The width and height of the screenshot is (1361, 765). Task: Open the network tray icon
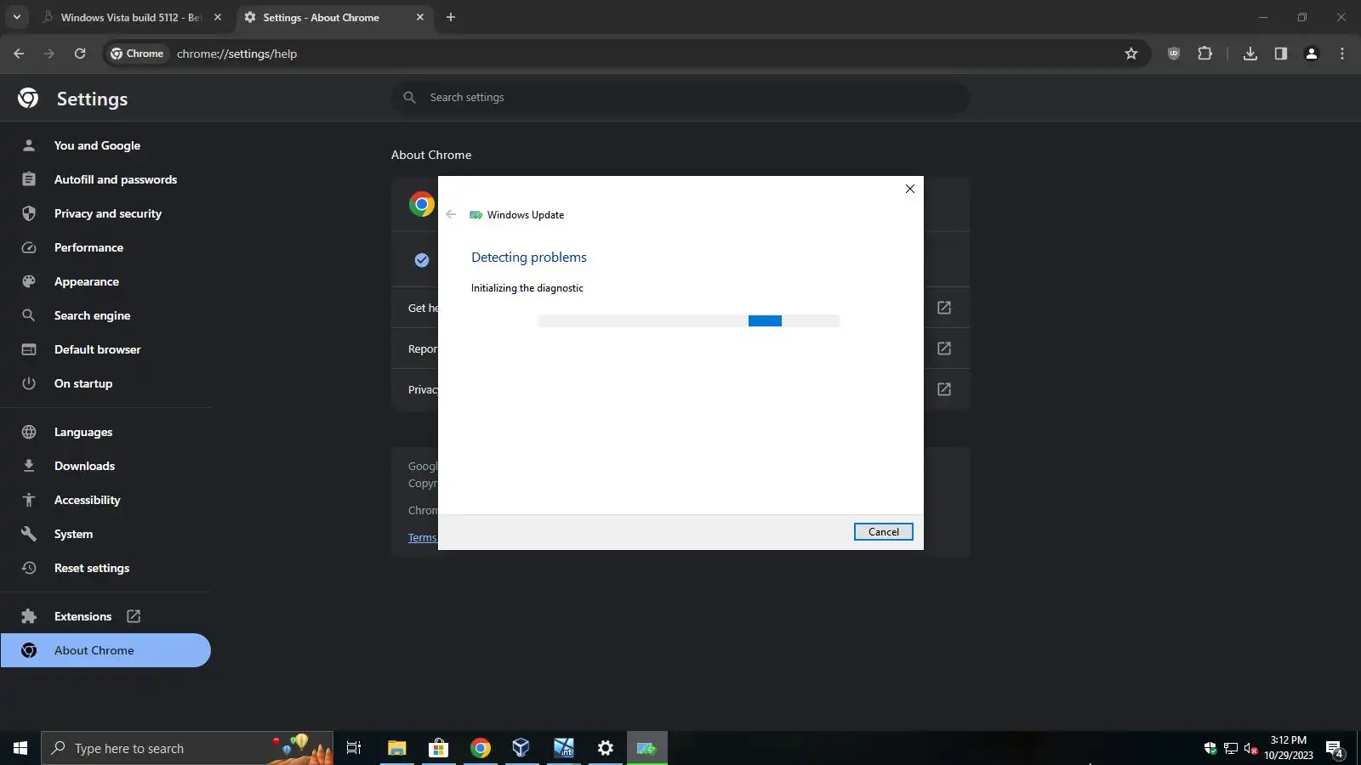click(1231, 749)
